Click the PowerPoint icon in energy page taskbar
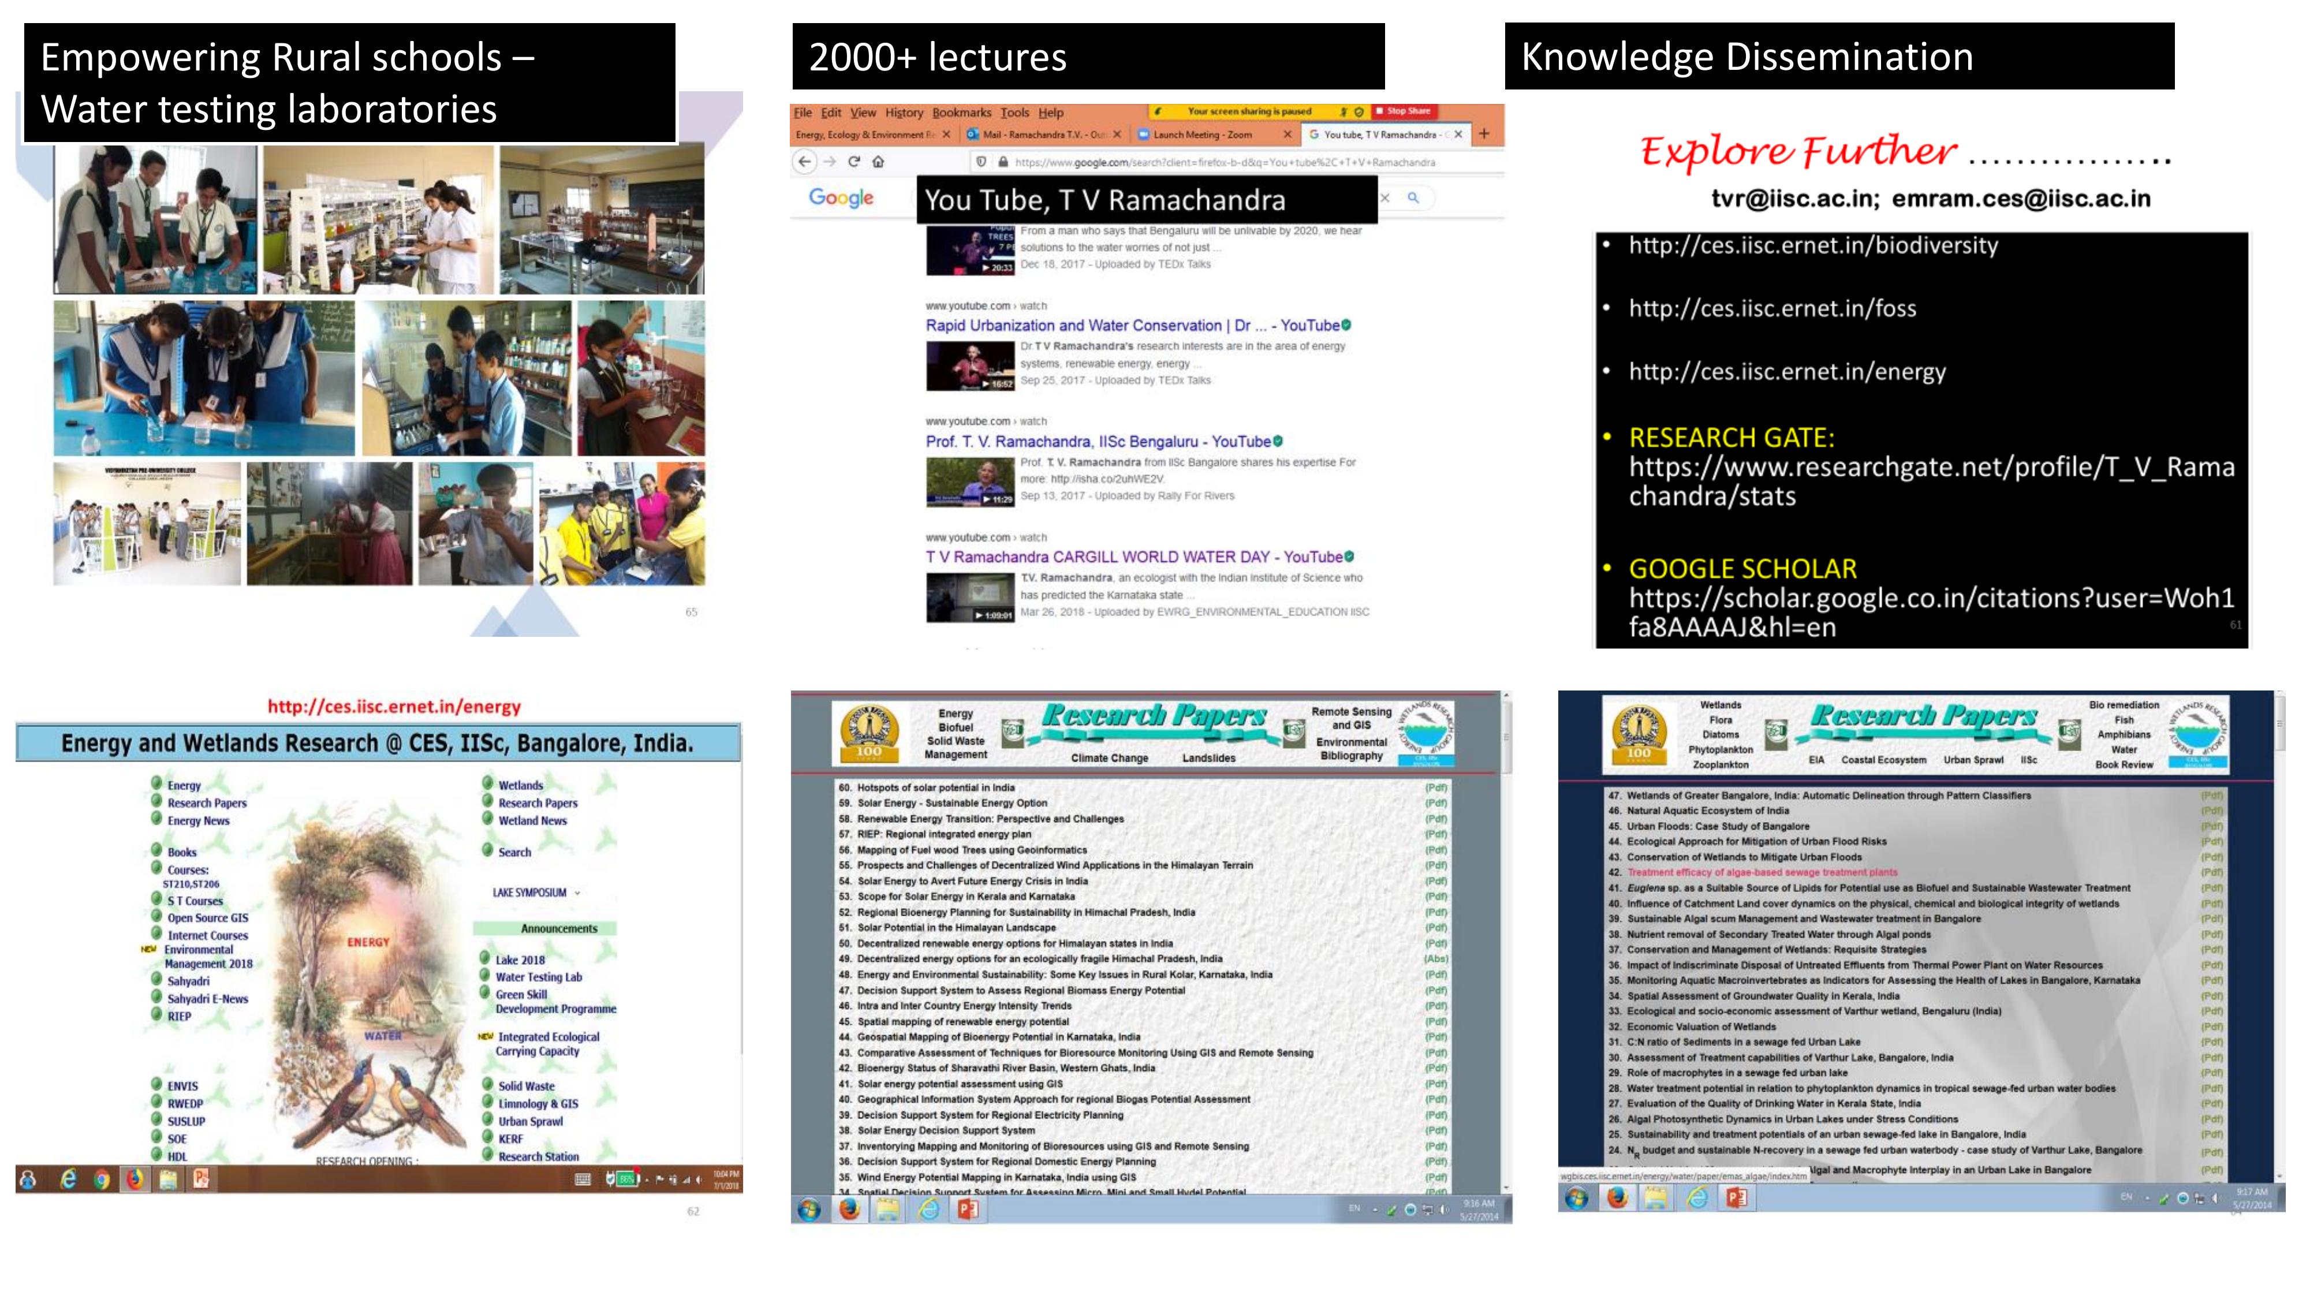This screenshot has height=1299, width=2310. (x=201, y=1179)
